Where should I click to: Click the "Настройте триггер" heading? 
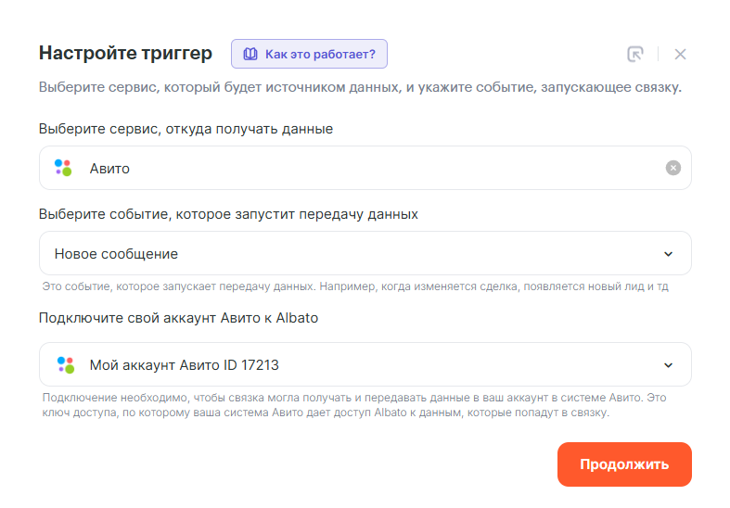tap(125, 53)
